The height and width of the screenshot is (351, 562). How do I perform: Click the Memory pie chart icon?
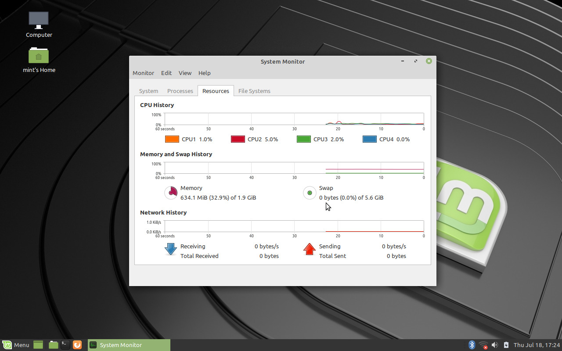click(171, 193)
